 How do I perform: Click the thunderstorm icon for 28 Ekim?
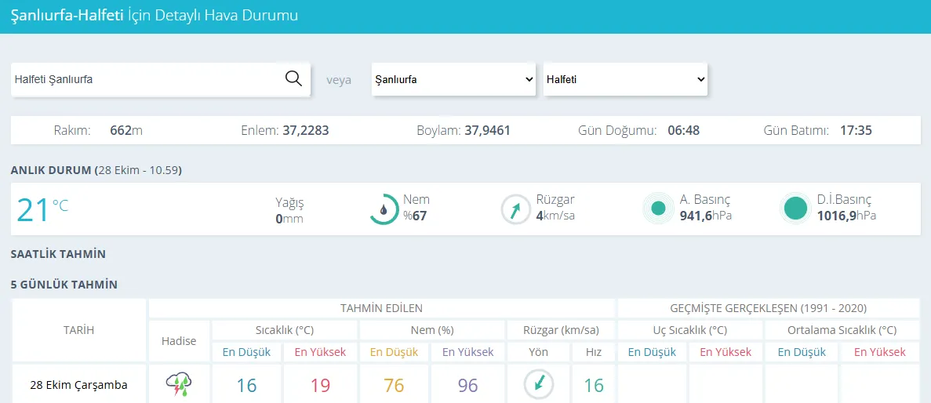tap(179, 385)
